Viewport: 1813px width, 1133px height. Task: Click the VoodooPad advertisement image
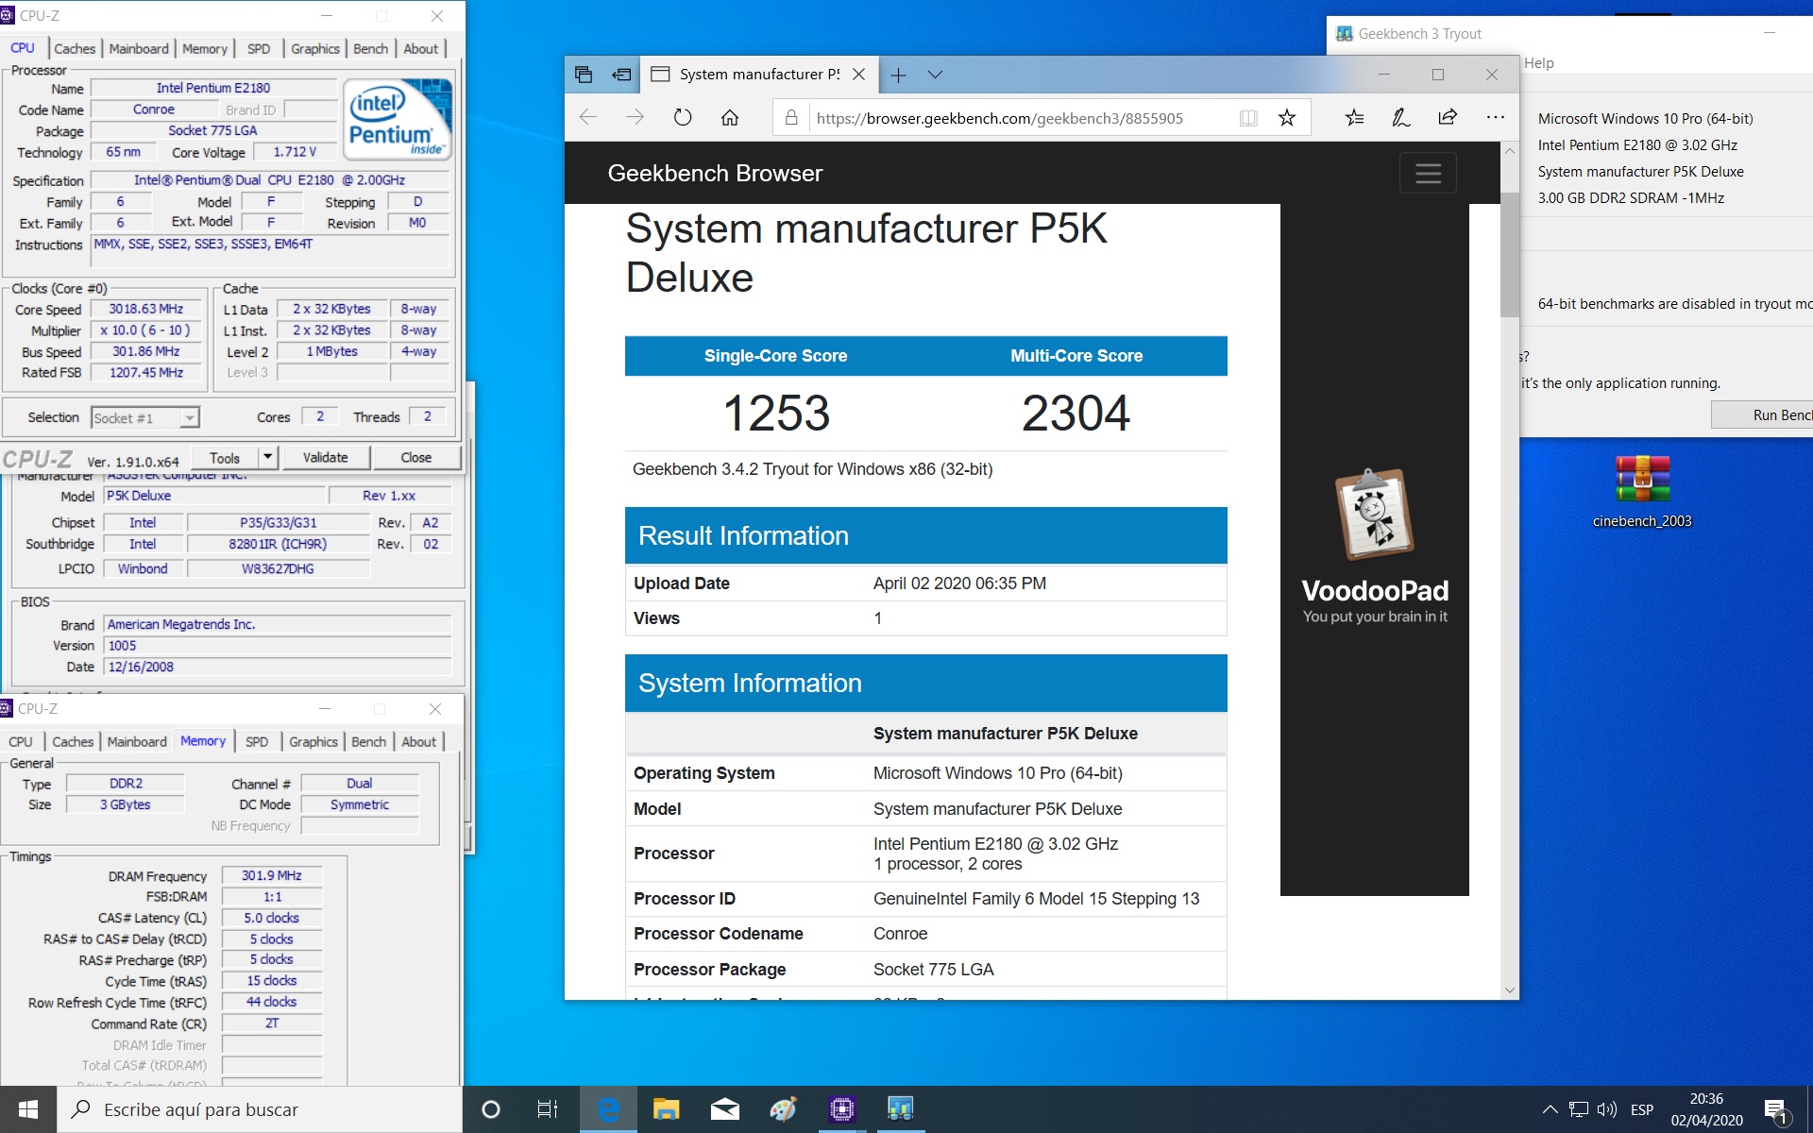coord(1375,550)
